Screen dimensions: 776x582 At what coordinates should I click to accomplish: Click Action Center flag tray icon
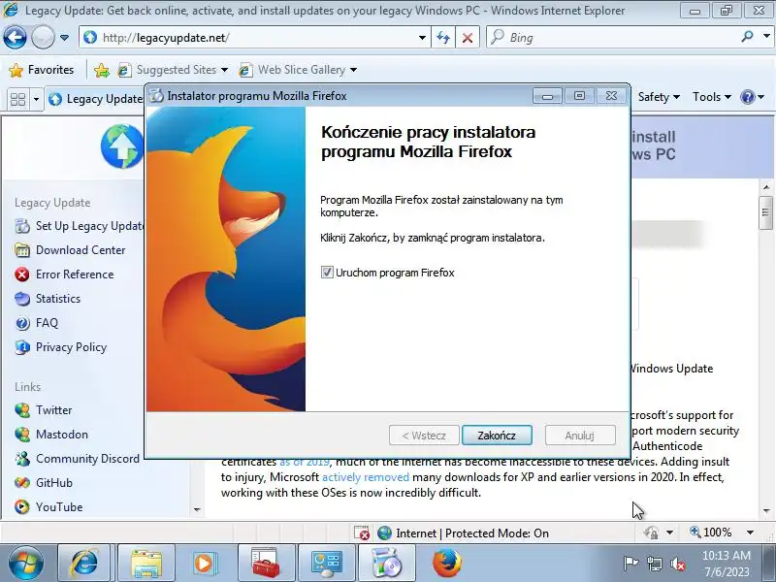(630, 564)
